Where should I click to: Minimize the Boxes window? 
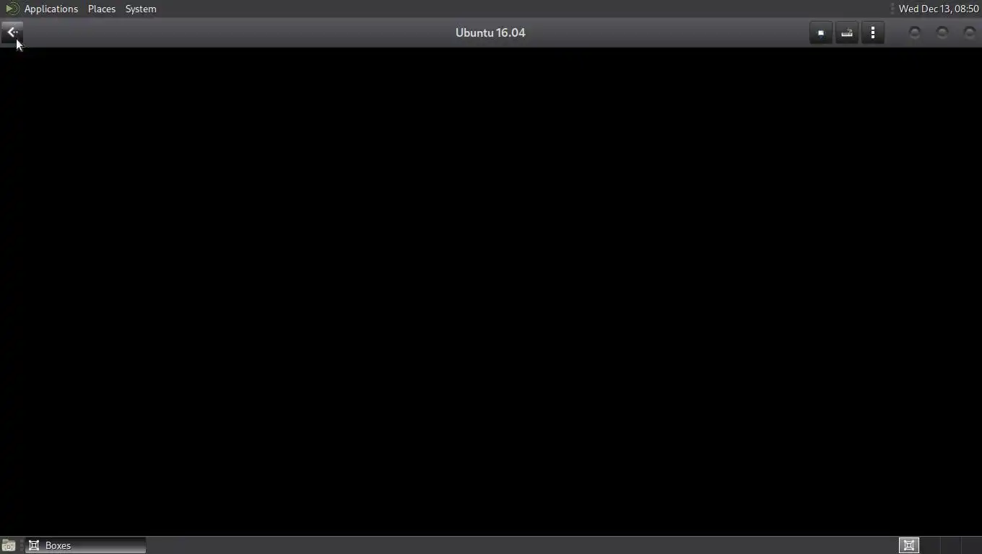pos(915,32)
